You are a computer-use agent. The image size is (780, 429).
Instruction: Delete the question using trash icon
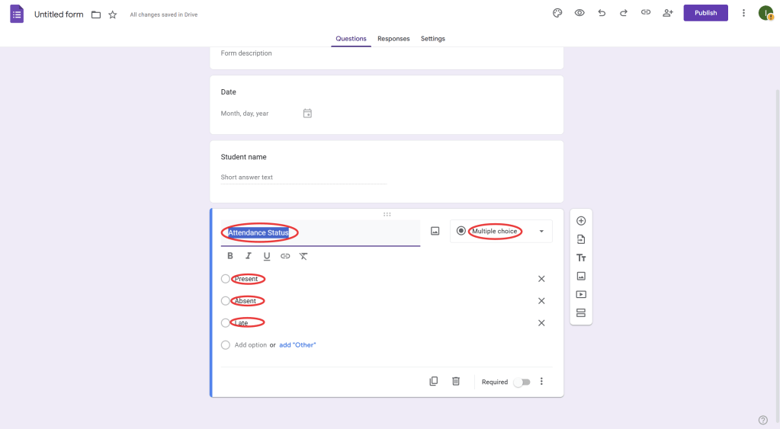click(456, 381)
